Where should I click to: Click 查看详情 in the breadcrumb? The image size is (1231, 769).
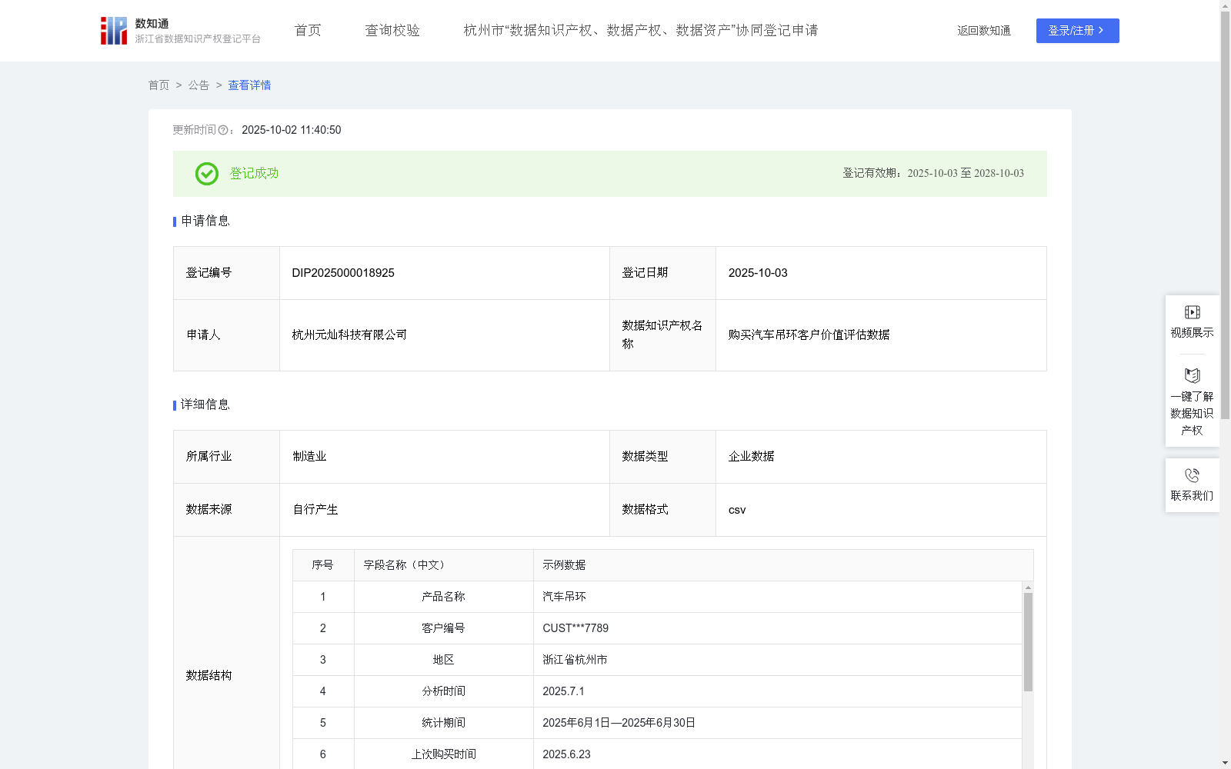[x=249, y=85]
